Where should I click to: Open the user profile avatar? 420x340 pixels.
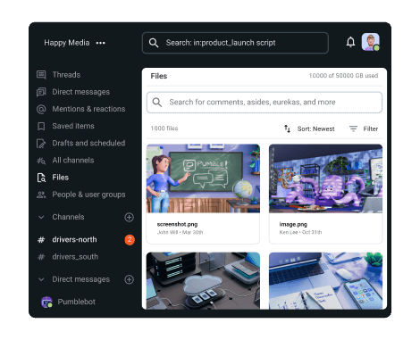pos(371,42)
